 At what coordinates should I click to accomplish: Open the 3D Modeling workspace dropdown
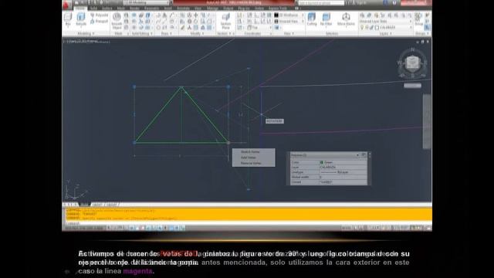point(147,2)
